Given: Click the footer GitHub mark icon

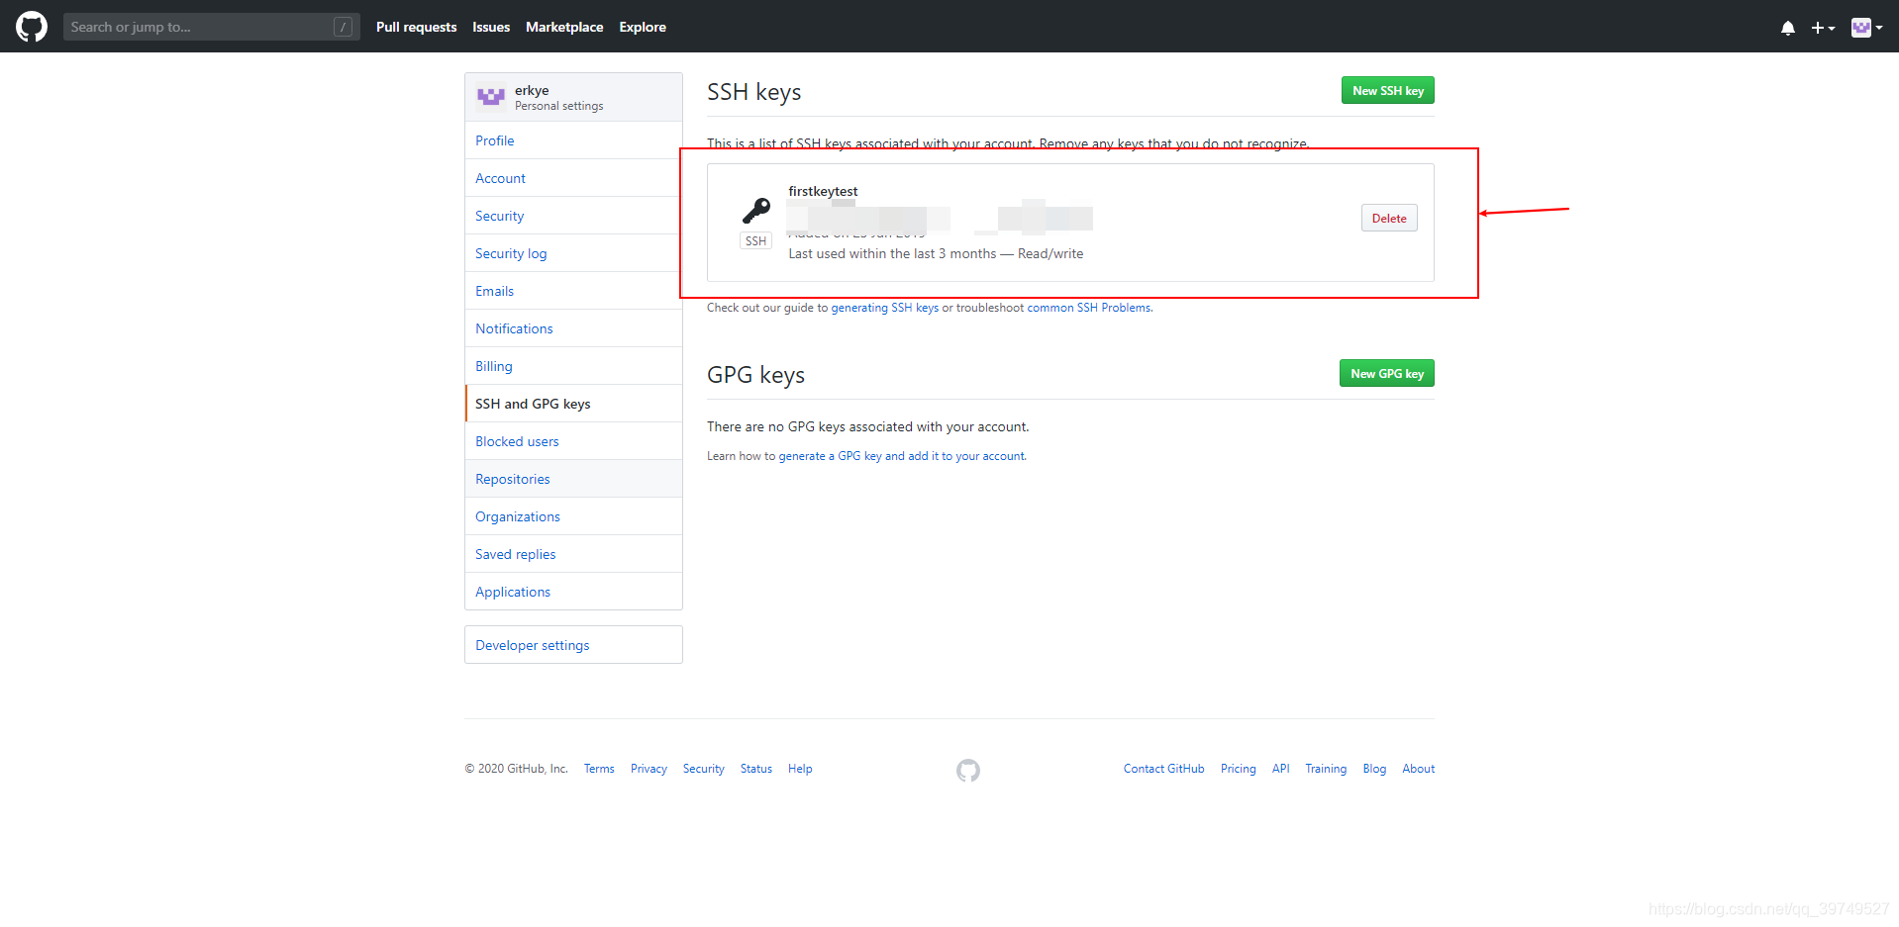Looking at the screenshot, I should [x=968, y=770].
